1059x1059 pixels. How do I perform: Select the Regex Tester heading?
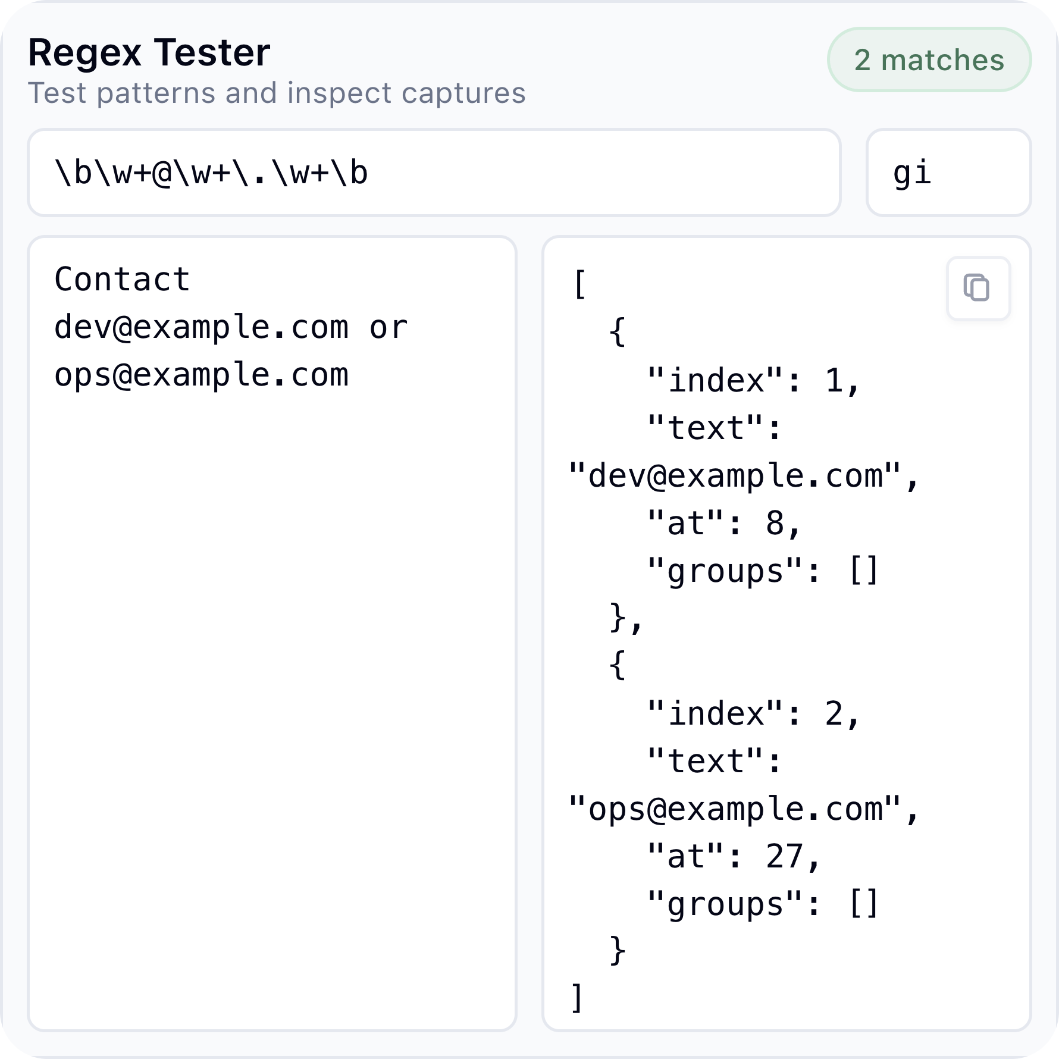(149, 52)
